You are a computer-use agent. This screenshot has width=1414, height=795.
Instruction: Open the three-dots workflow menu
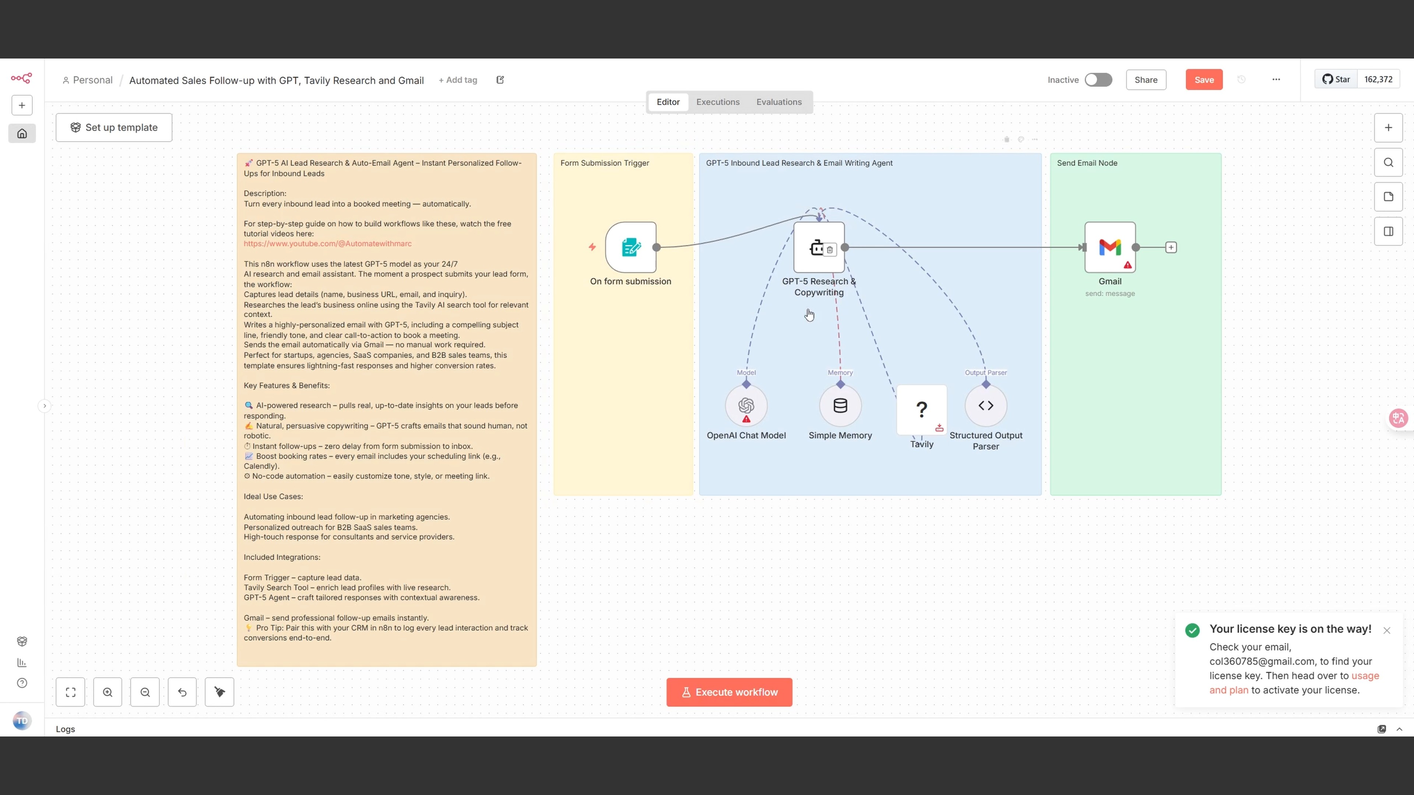1276,80
